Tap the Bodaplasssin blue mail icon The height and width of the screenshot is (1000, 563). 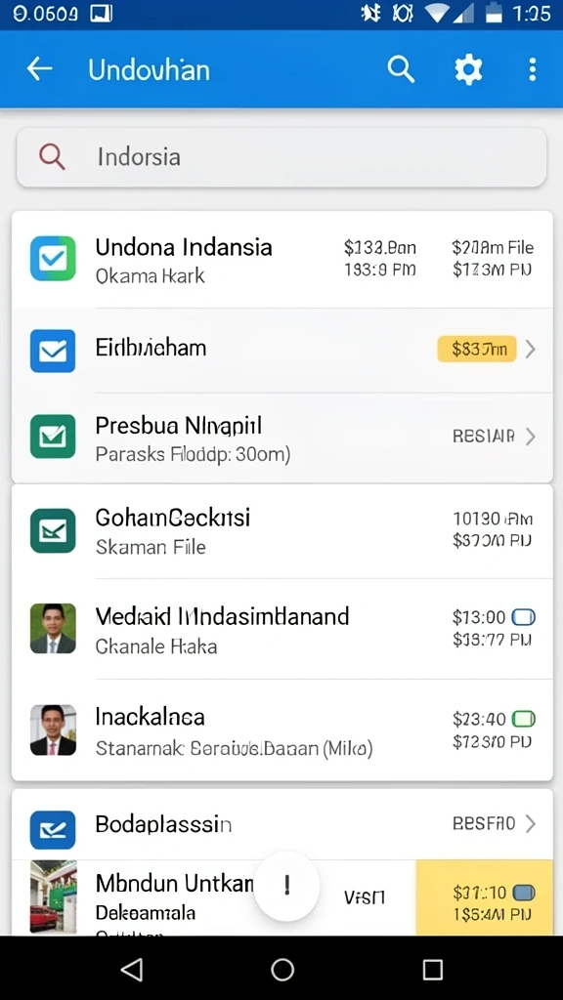point(53,829)
